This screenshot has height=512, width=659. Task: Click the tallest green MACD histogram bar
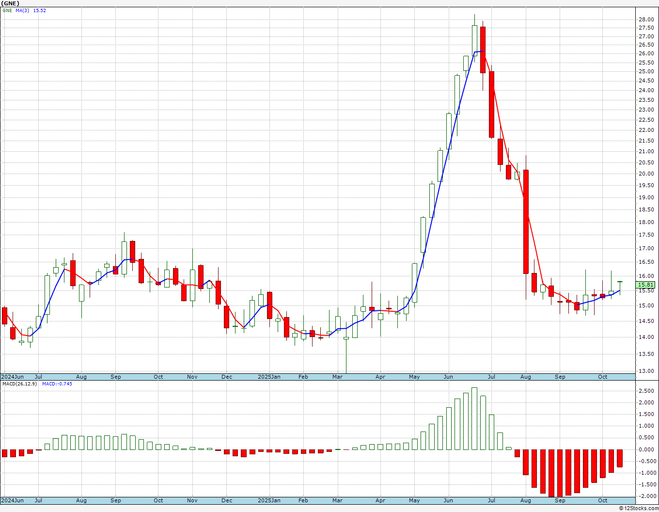[x=474, y=418]
